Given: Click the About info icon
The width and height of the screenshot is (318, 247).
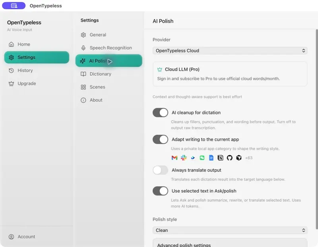Looking at the screenshot, I should click(x=83, y=100).
